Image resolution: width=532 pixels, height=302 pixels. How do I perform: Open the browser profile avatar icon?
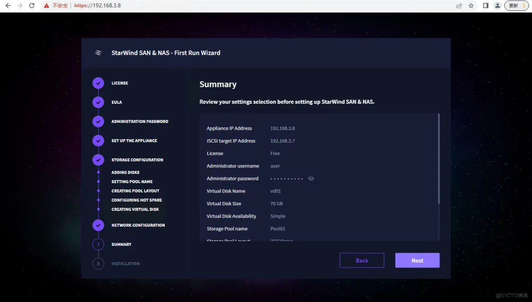coord(497,5)
